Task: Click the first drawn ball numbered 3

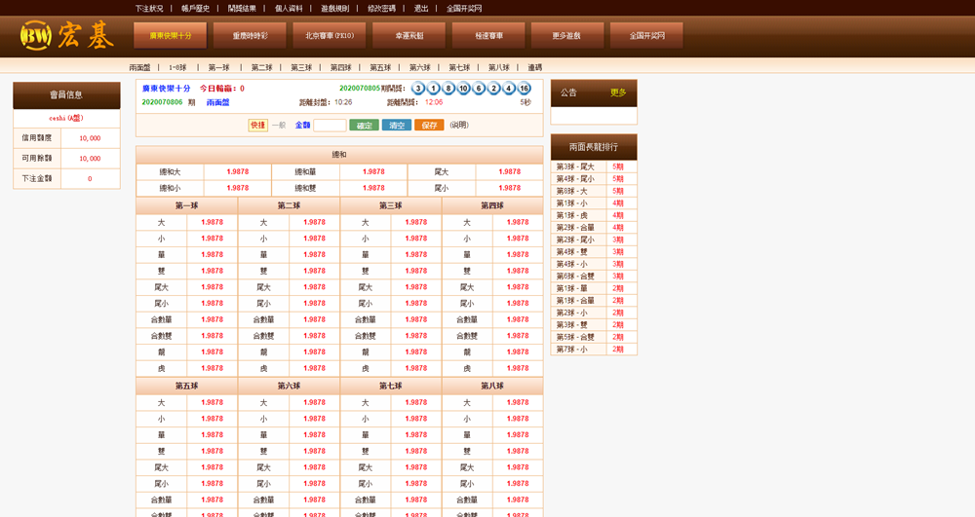Action: click(x=418, y=89)
